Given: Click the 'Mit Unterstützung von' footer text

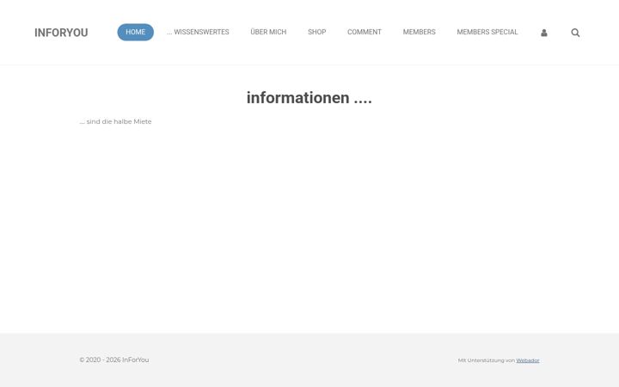Looking at the screenshot, I should [x=487, y=360].
